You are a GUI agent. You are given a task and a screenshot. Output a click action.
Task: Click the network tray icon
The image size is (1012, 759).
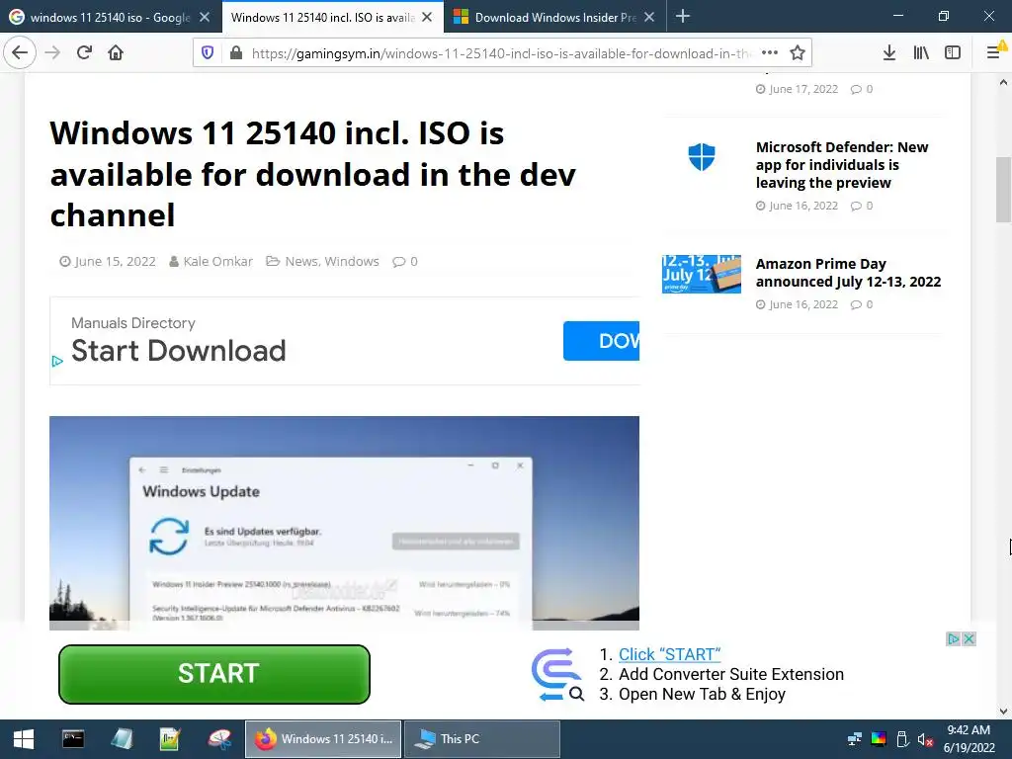pyautogui.click(x=855, y=739)
